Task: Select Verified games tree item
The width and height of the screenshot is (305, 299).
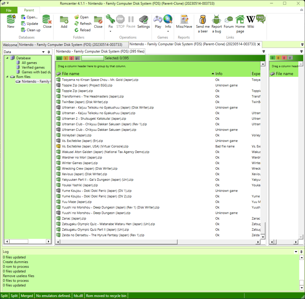Action: click(33, 67)
